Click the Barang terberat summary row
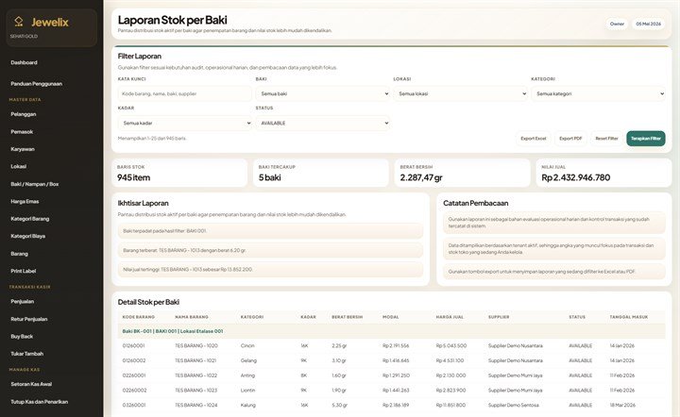Screen dimensions: 680x417 [270, 250]
